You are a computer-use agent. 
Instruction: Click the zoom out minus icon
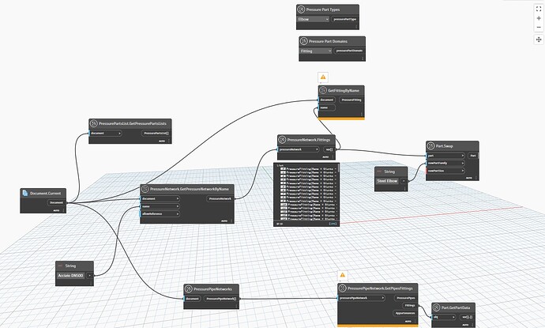click(x=539, y=28)
